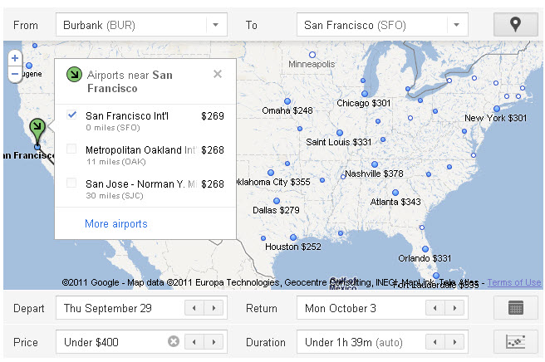The height and width of the screenshot is (362, 545).
Task: Open the price graph scatter chart button
Action: click(x=515, y=342)
